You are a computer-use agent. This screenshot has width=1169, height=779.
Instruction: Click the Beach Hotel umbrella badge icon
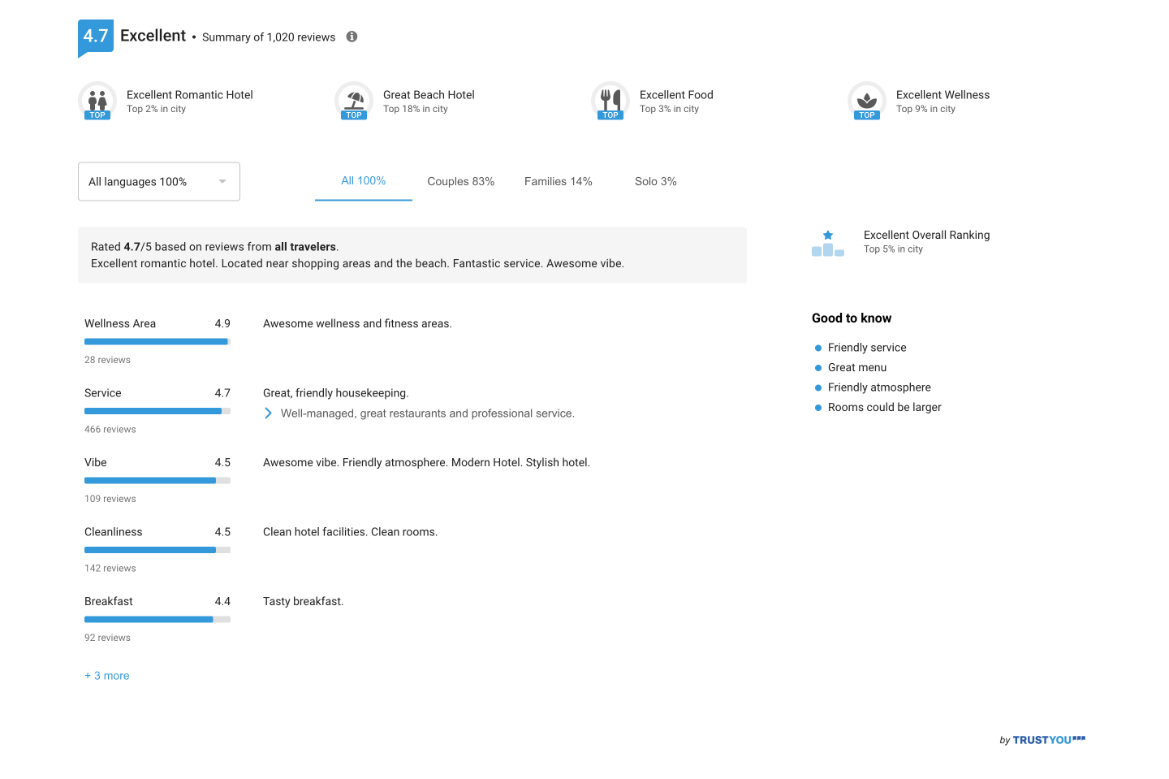(x=354, y=101)
